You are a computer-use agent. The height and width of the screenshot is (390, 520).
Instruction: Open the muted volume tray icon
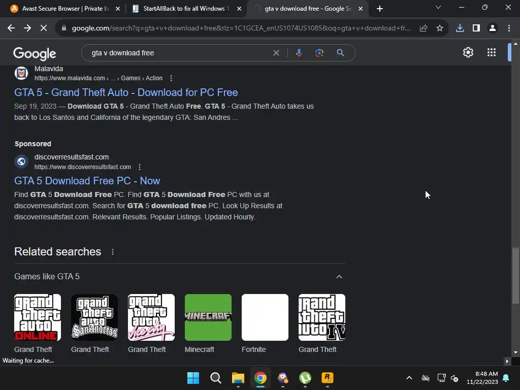(454, 378)
